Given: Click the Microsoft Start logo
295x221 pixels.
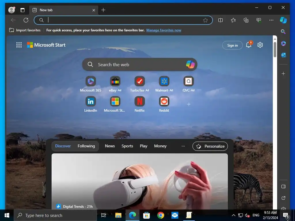Looking at the screenshot, I should pyautogui.click(x=46, y=45).
